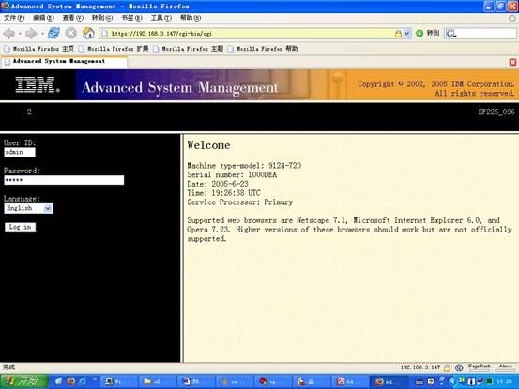519x389 pixels.
Task: Click the green Go button (转到)
Action: (427, 33)
